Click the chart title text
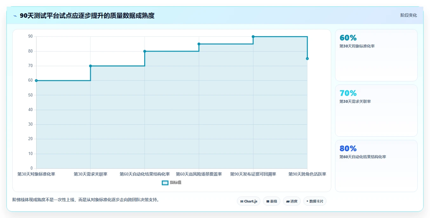This screenshot has height=218, width=430. pyautogui.click(x=87, y=16)
